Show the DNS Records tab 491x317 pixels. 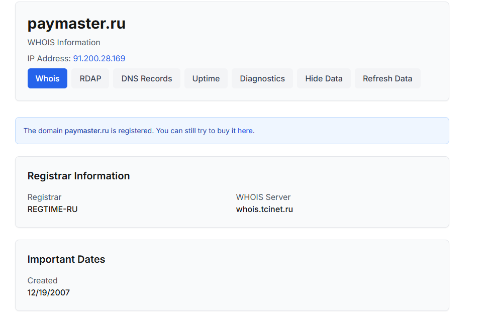[147, 78]
